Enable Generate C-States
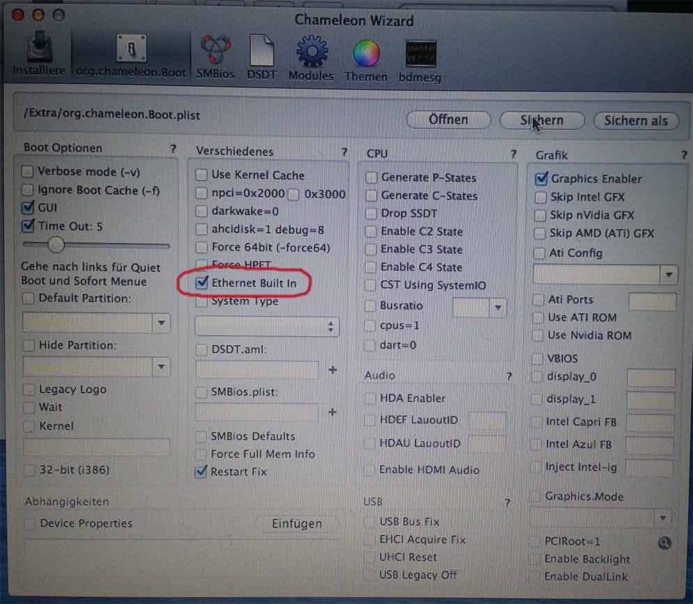This screenshot has height=604, width=693. pos(371,196)
